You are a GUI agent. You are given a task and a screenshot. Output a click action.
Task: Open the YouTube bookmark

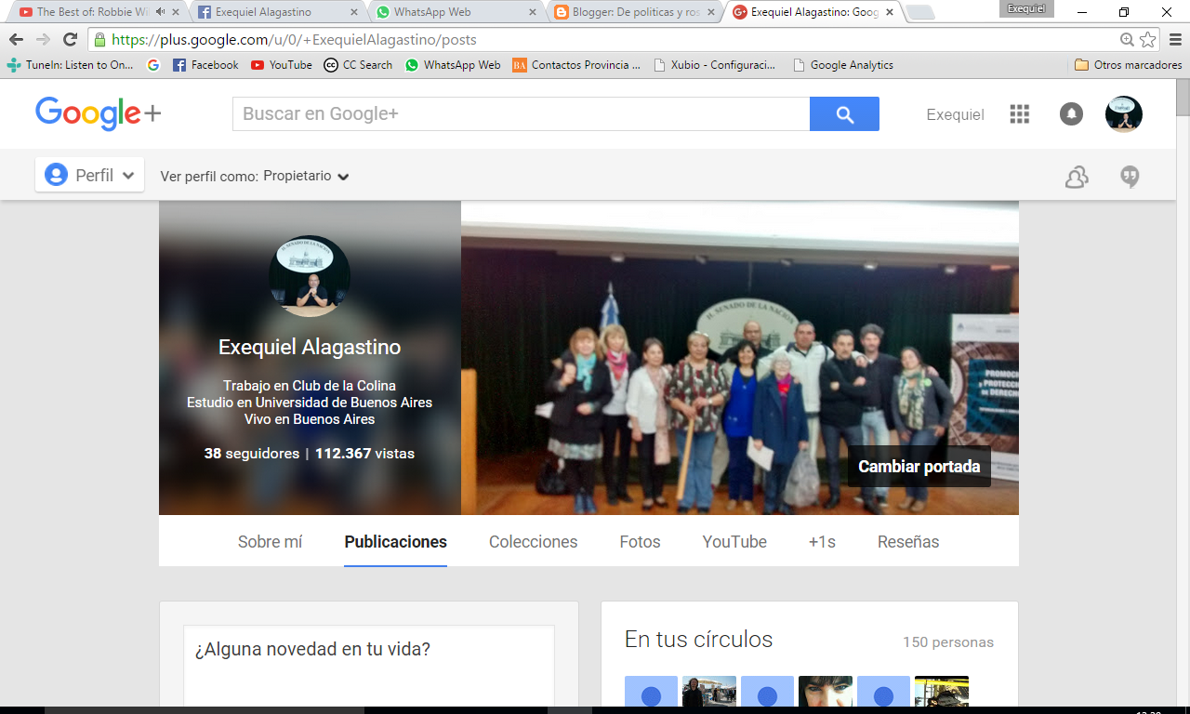click(282, 65)
